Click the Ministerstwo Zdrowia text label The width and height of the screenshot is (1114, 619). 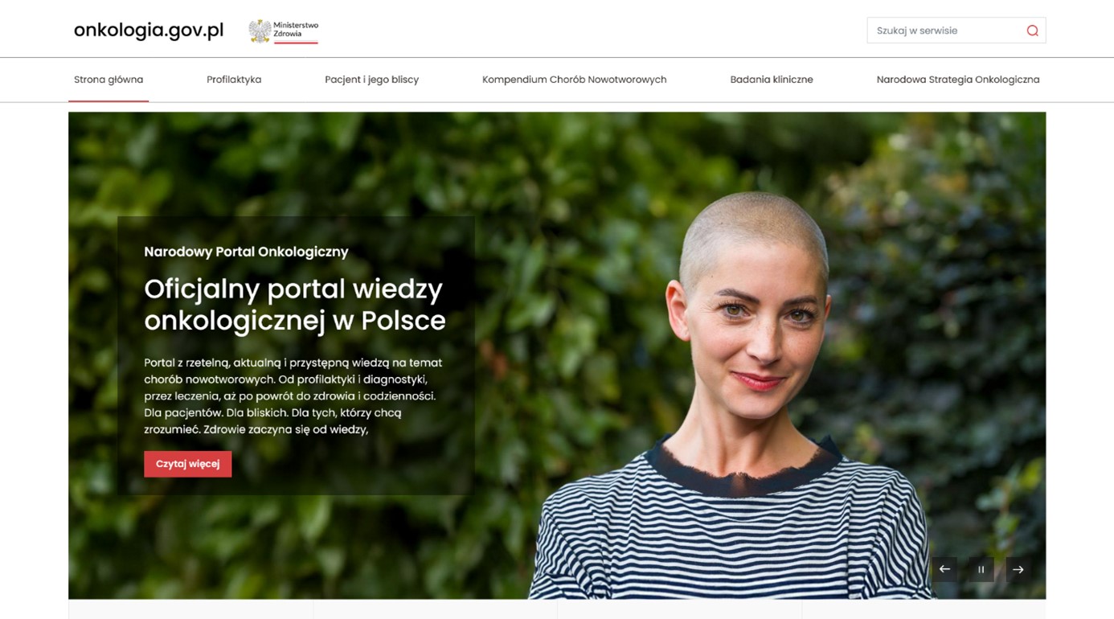296,31
